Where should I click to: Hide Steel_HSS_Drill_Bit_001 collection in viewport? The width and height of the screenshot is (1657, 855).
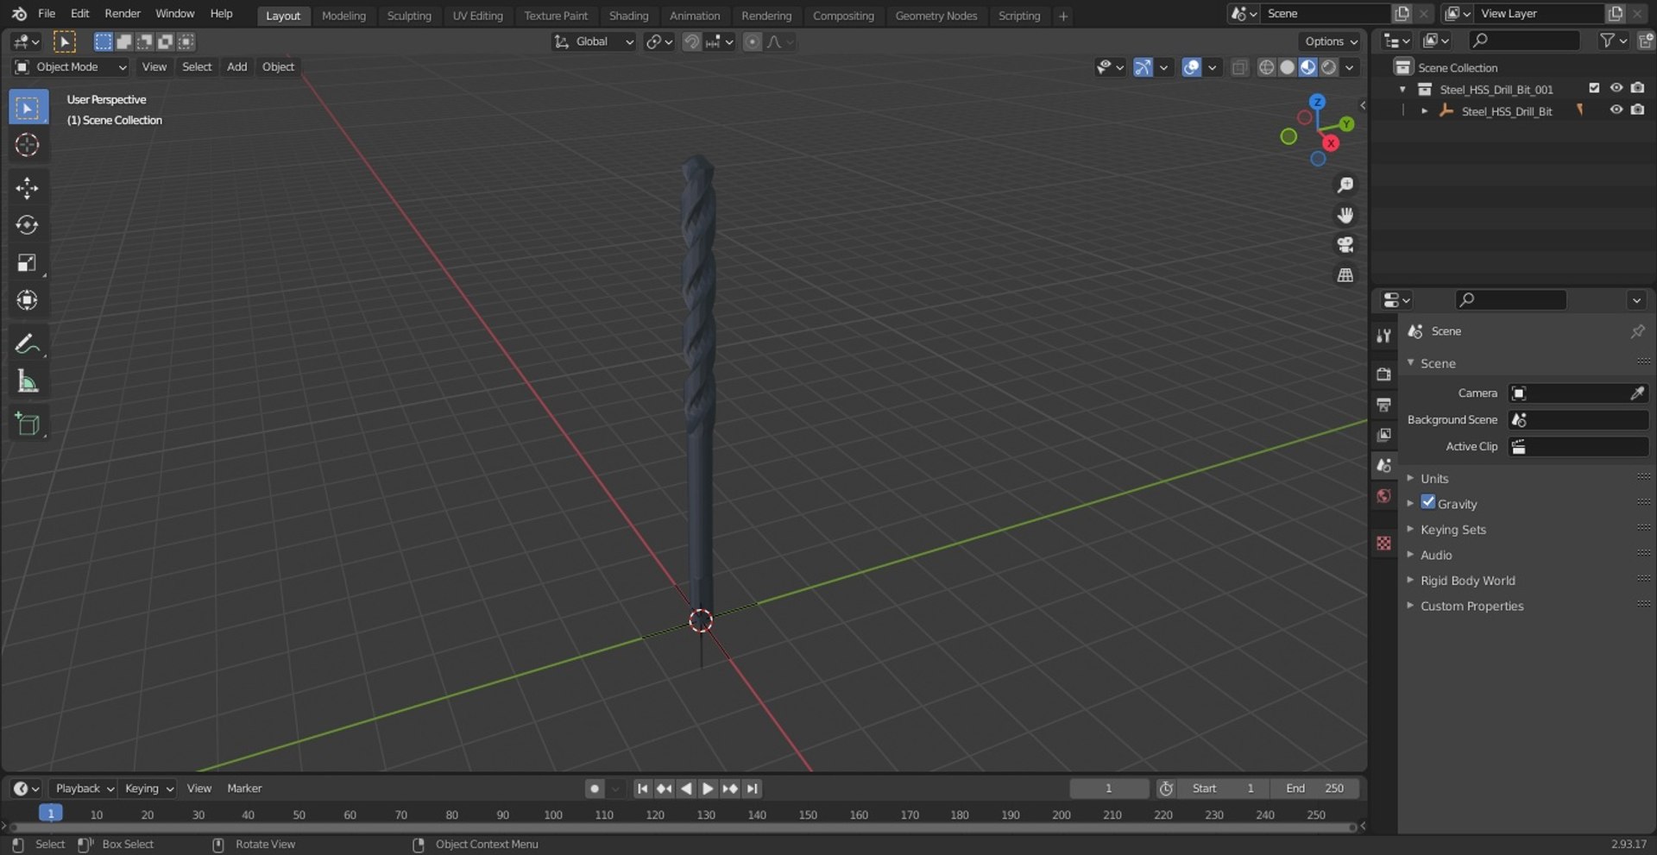[1616, 88]
